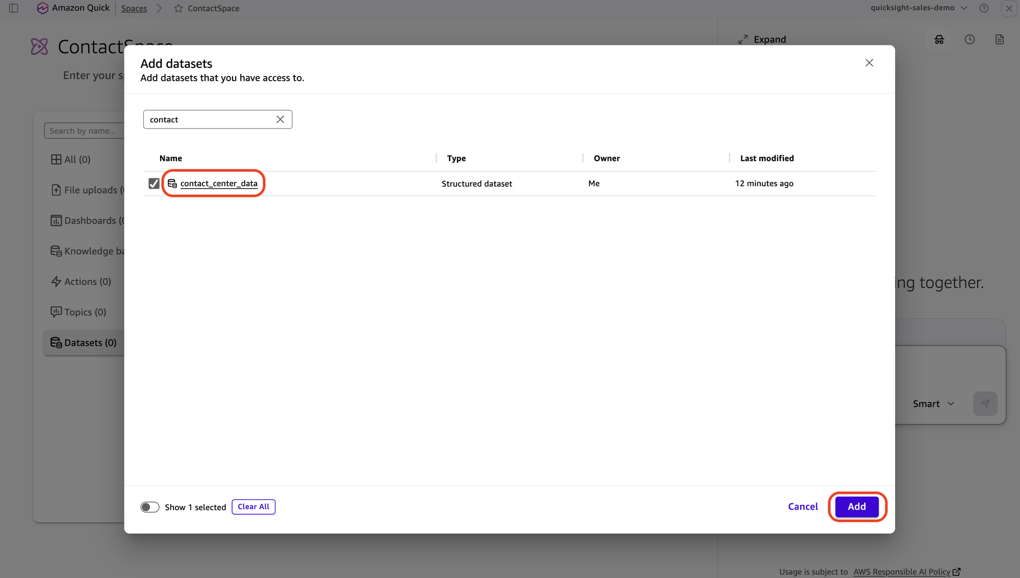This screenshot has height=578, width=1020.
Task: Open the Smart mode dropdown
Action: [933, 404]
